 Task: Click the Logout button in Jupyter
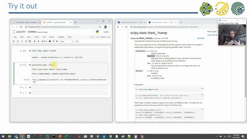point(106,32)
